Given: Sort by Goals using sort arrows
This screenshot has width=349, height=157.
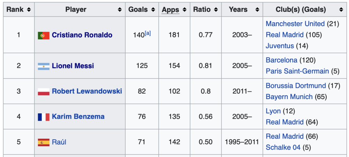Looking at the screenshot, I should (x=153, y=9).
